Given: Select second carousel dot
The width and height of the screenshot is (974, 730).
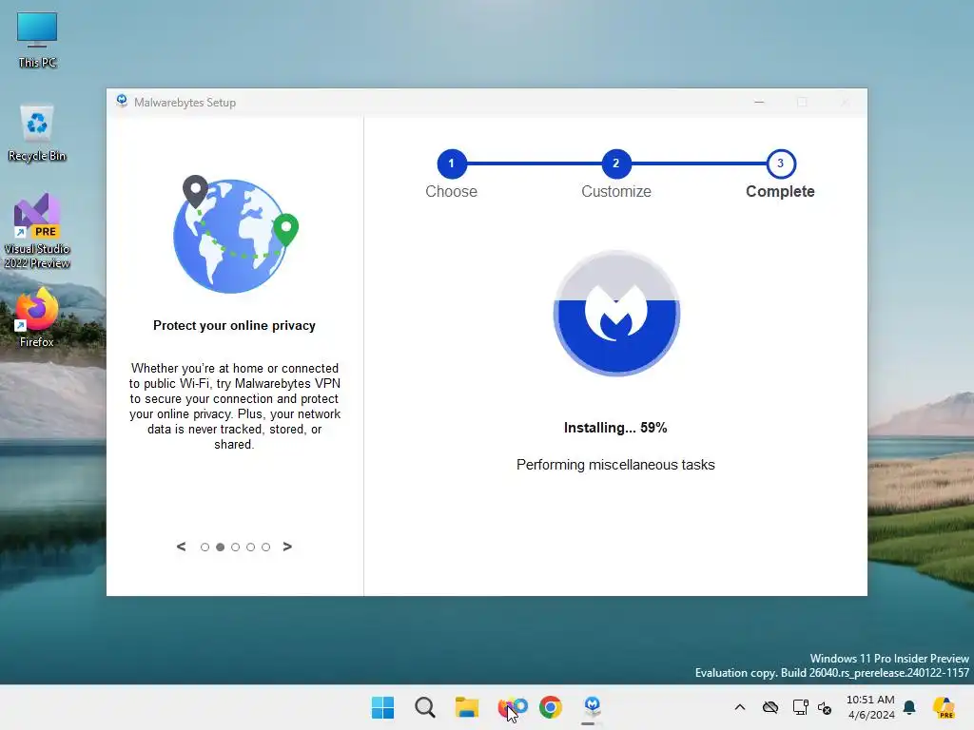Looking at the screenshot, I should click(220, 547).
